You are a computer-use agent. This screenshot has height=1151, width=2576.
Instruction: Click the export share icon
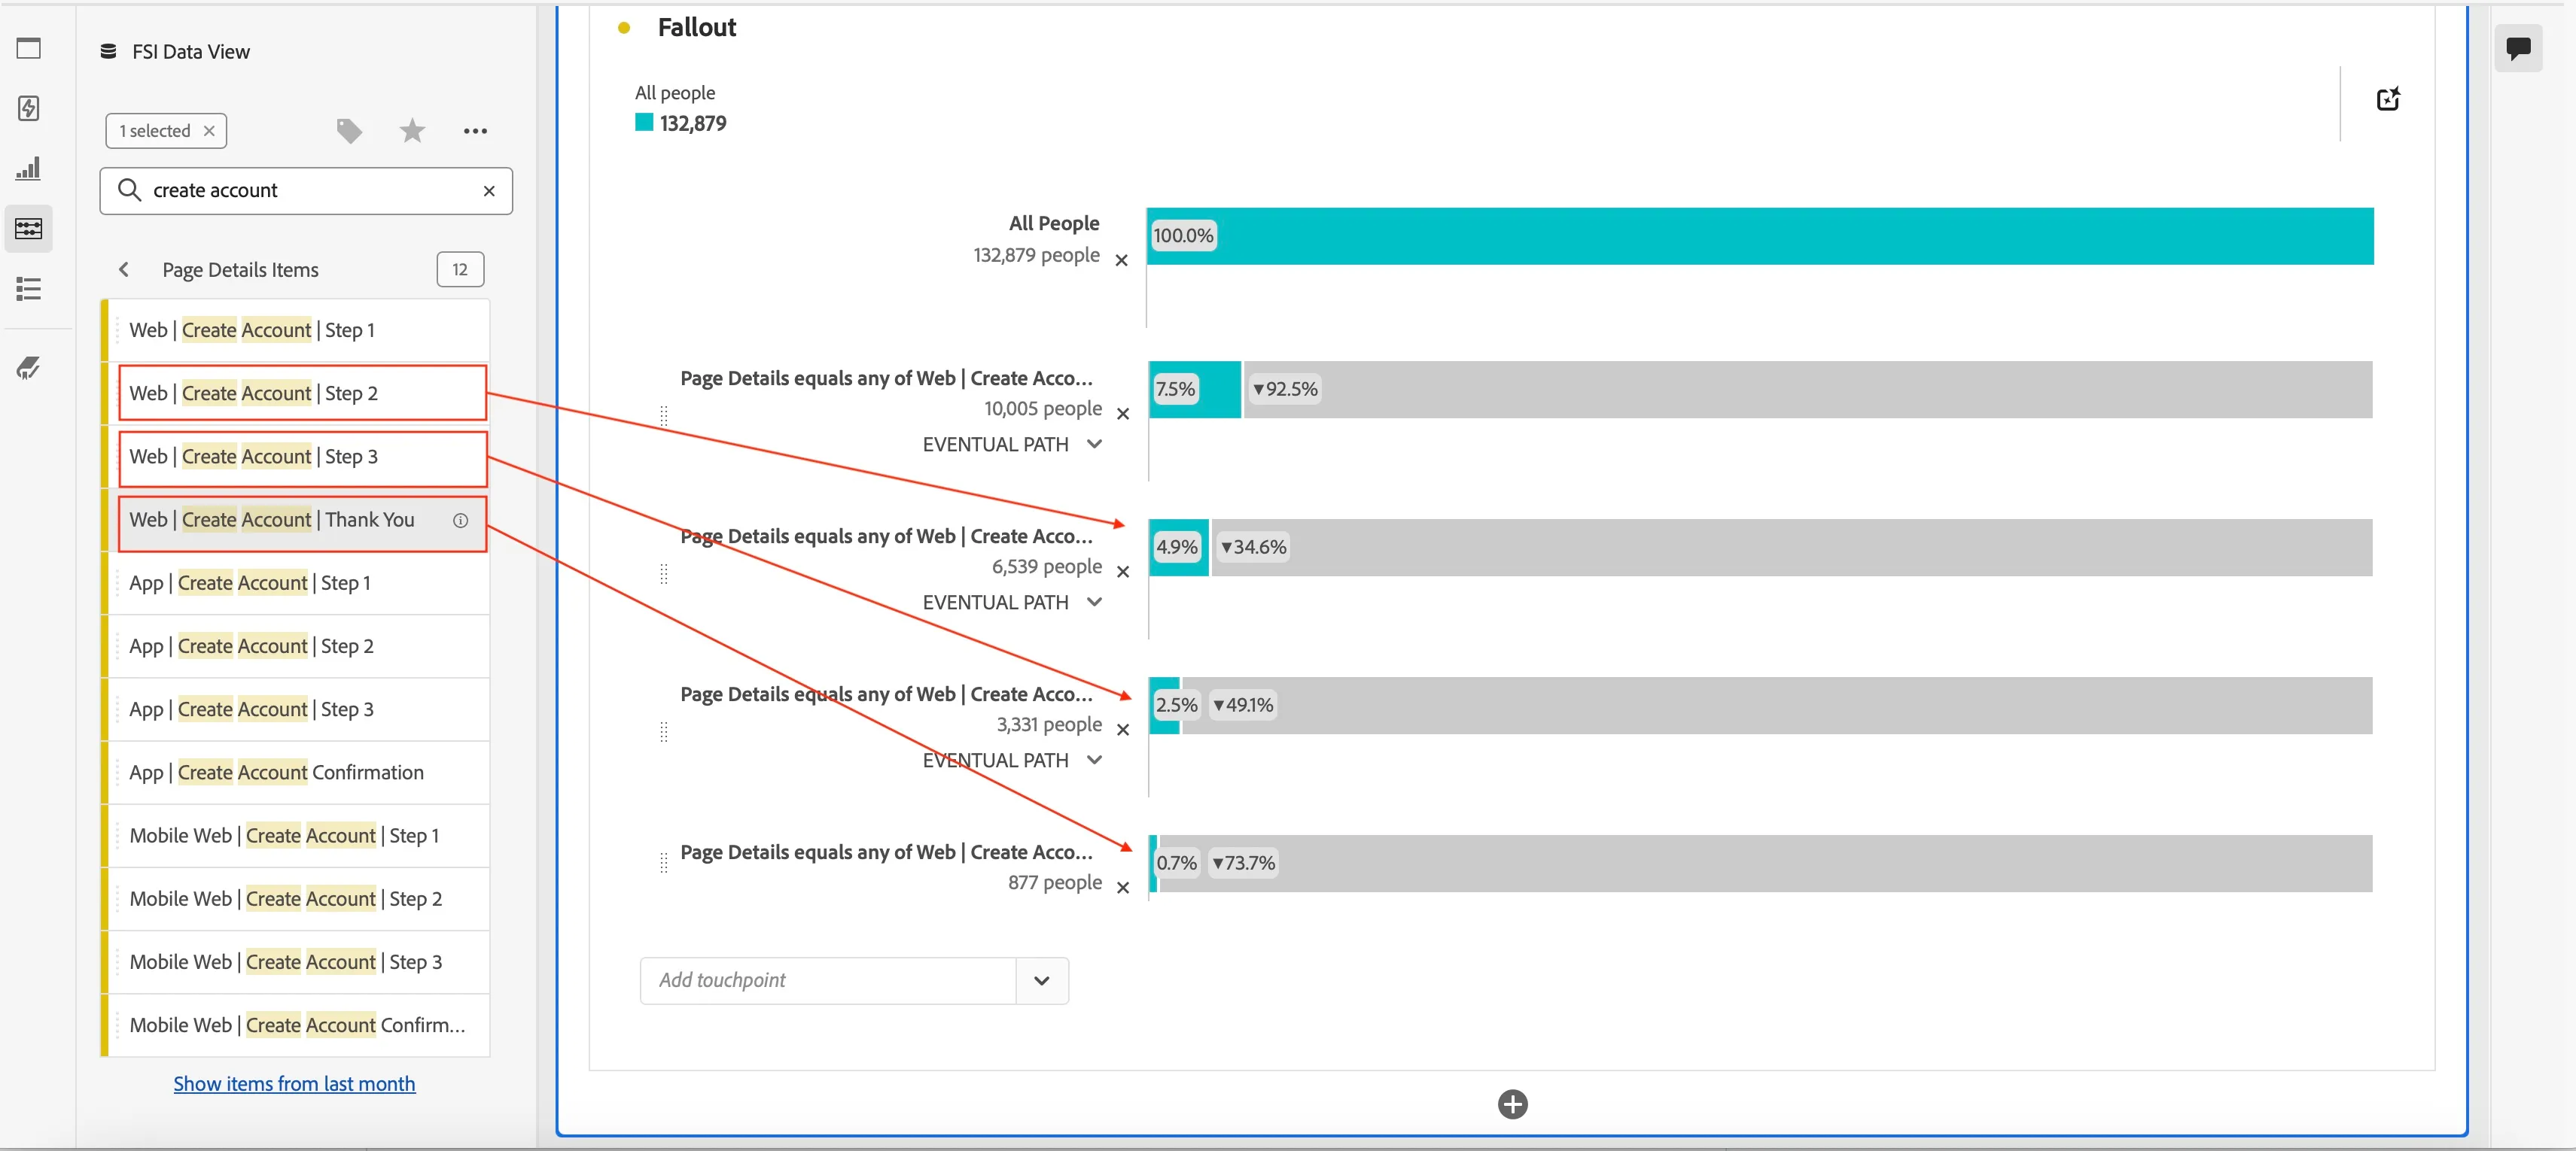[2387, 99]
